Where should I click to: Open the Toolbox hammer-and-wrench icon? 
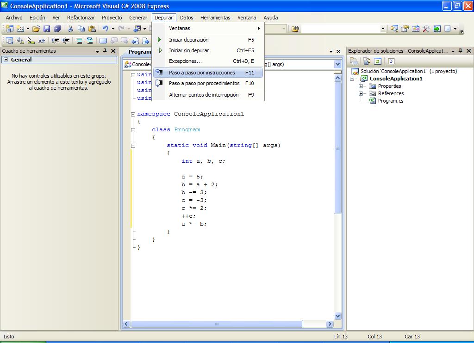(425, 29)
